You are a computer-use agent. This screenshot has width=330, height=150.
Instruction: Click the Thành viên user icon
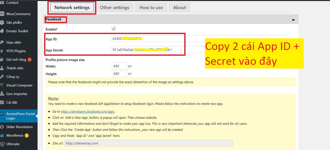(2, 68)
